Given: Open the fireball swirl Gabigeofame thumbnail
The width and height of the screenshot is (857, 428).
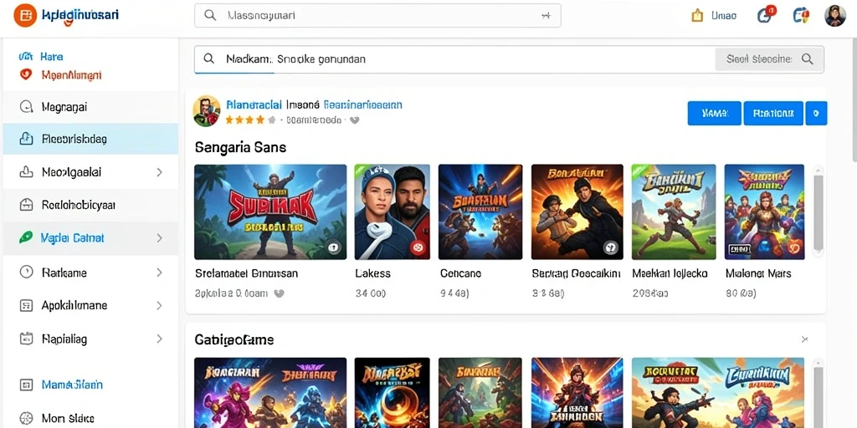Looking at the screenshot, I should click(392, 393).
